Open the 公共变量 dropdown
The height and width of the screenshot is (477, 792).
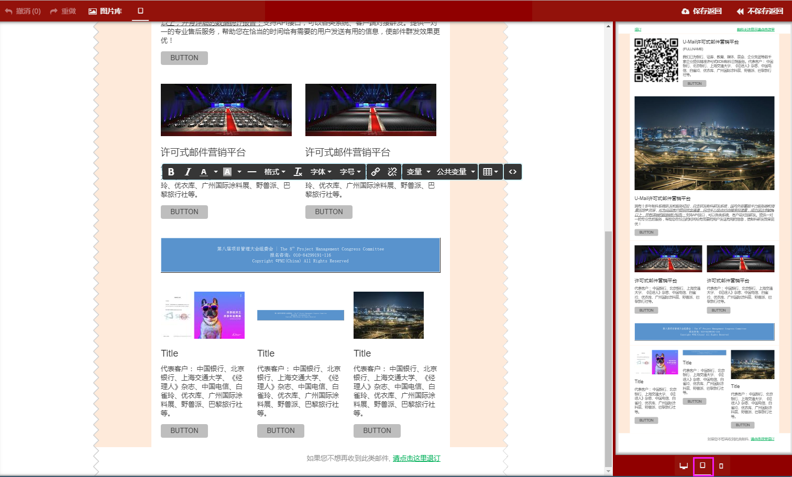point(455,172)
